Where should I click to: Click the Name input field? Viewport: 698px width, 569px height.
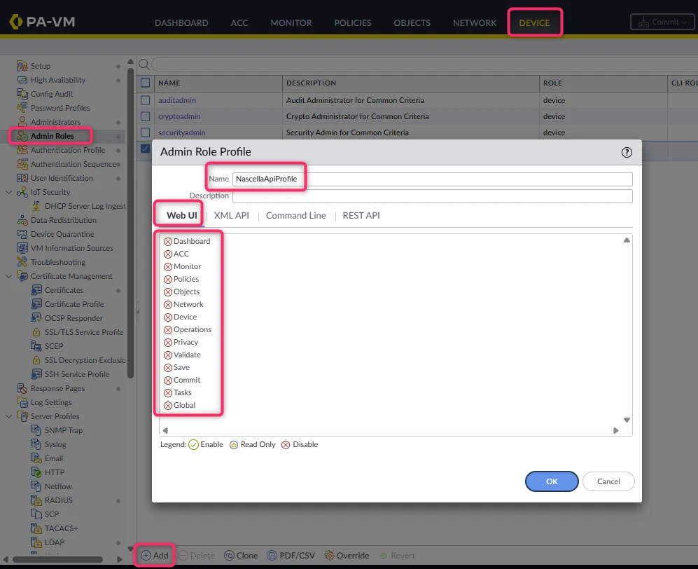click(x=432, y=179)
